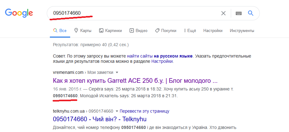Open Garrett ACE 250 б.у. result

coord(135,81)
